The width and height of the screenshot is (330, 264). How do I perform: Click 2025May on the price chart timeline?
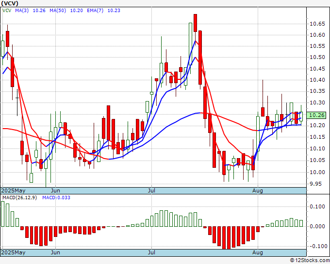(x=14, y=191)
